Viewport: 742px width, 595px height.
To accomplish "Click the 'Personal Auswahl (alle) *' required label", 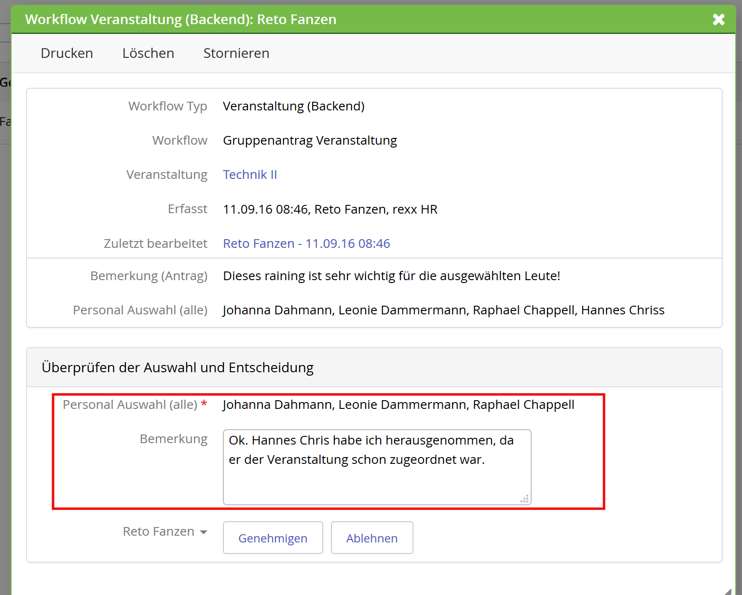I will [x=135, y=405].
